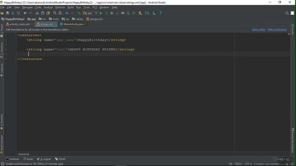Click the Redo arrow icon
The height and width of the screenshot is (166, 296).
click(31, 13)
